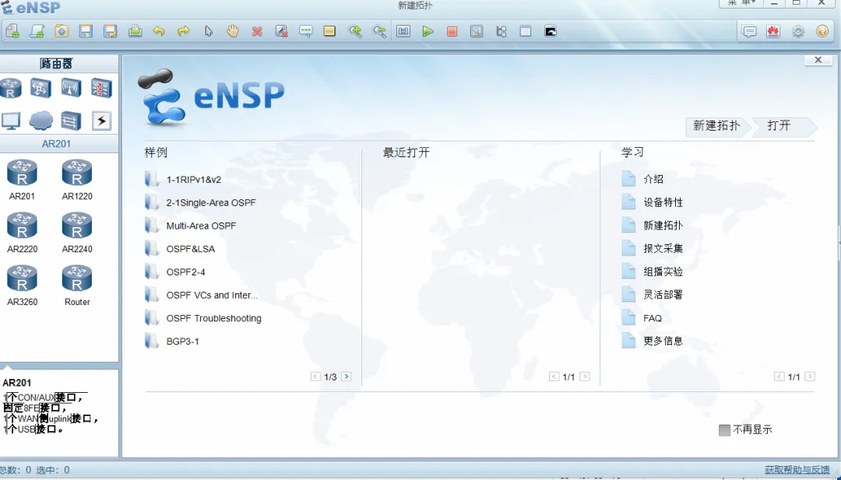This screenshot has width=841, height=480.
Task: Click the Save As toolbar icon
Action: coord(111,31)
